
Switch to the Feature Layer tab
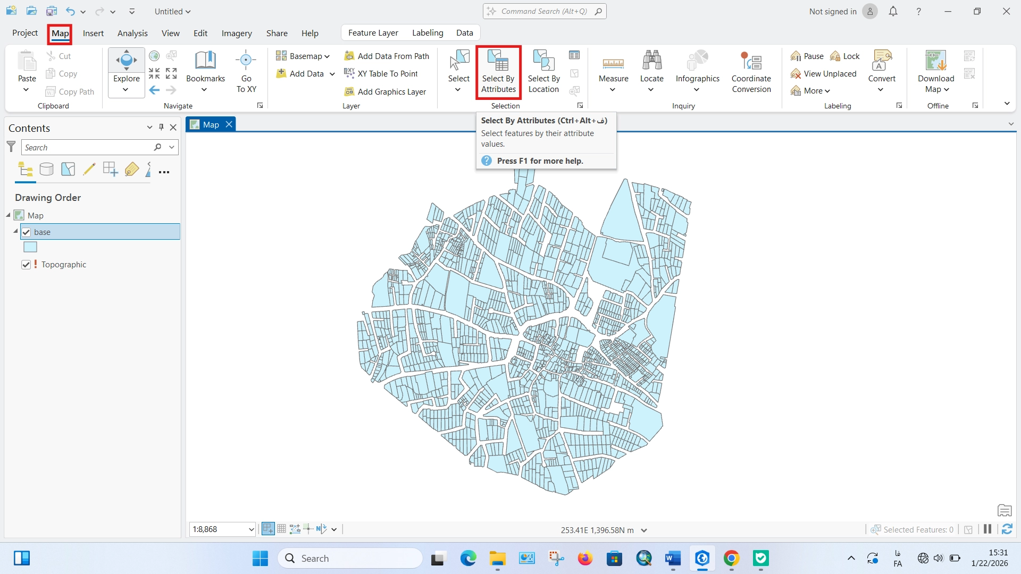(373, 33)
